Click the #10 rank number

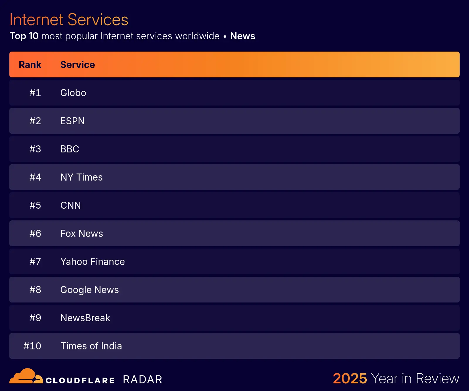tap(32, 346)
